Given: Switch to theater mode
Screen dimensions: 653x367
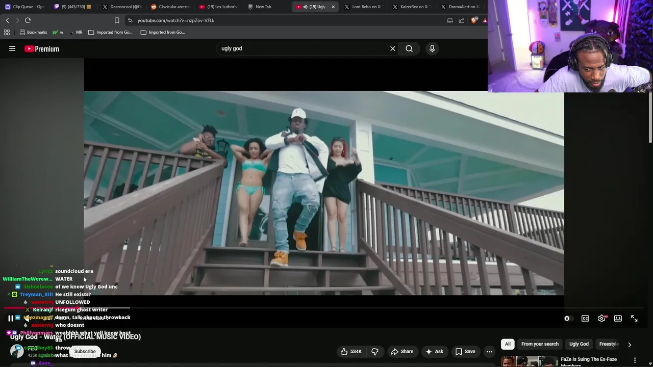Looking at the screenshot, I should 618,319.
